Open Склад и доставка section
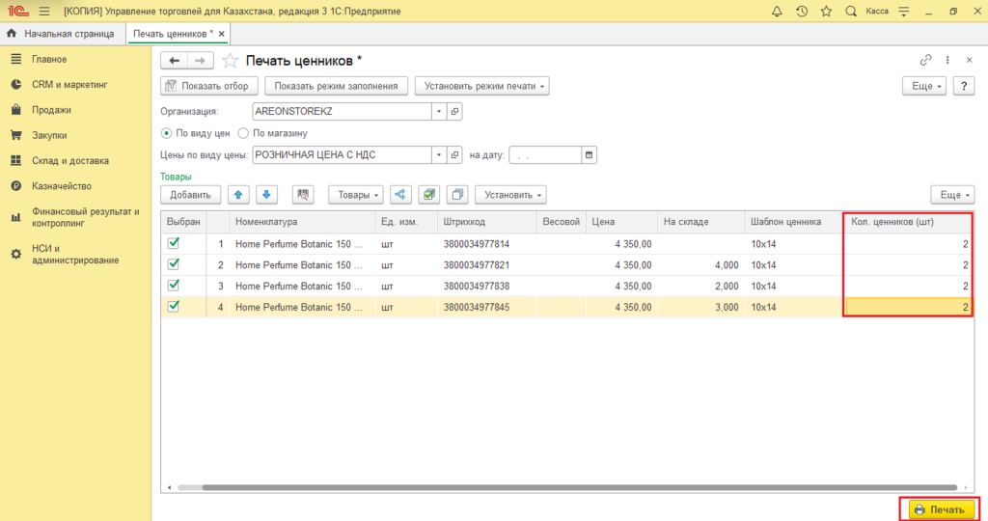This screenshot has height=521, width=988. click(x=69, y=161)
